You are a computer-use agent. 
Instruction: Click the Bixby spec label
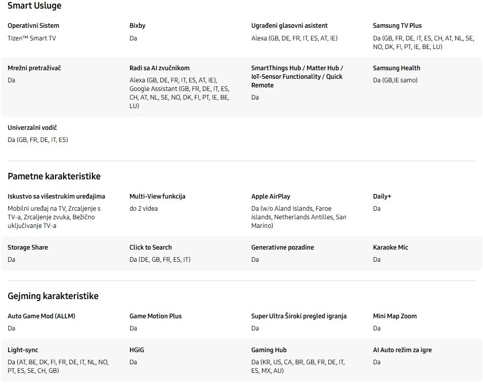[x=138, y=26]
